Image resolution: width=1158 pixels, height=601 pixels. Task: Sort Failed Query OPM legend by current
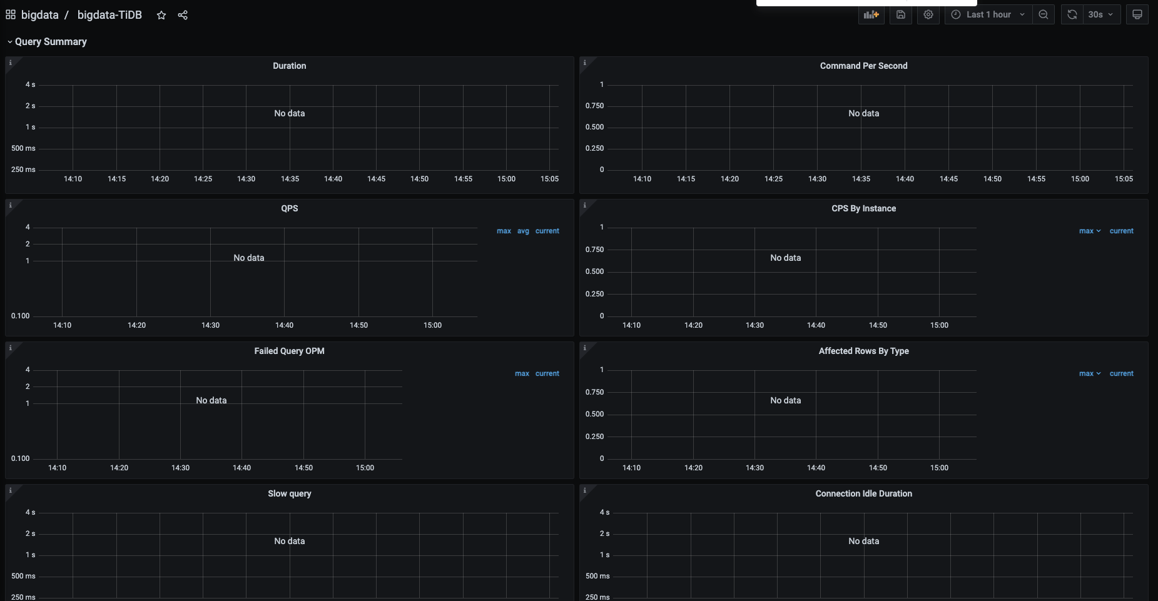(x=547, y=373)
